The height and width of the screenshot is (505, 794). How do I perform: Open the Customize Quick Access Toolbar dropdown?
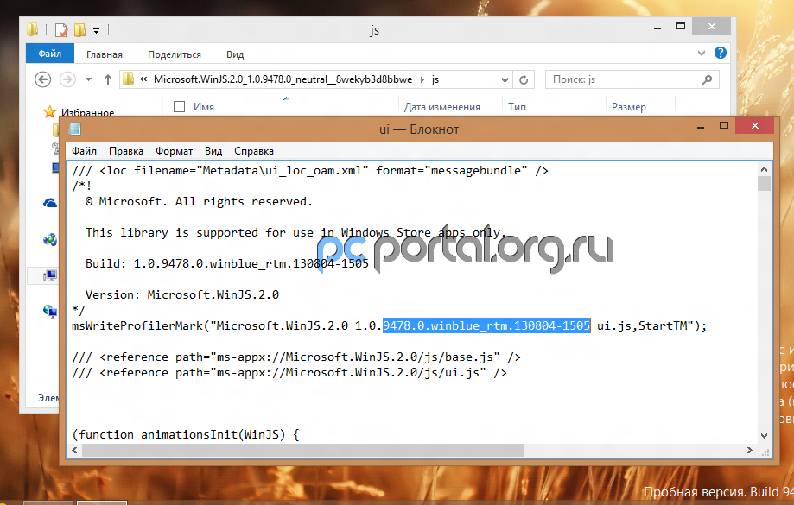tap(96, 30)
